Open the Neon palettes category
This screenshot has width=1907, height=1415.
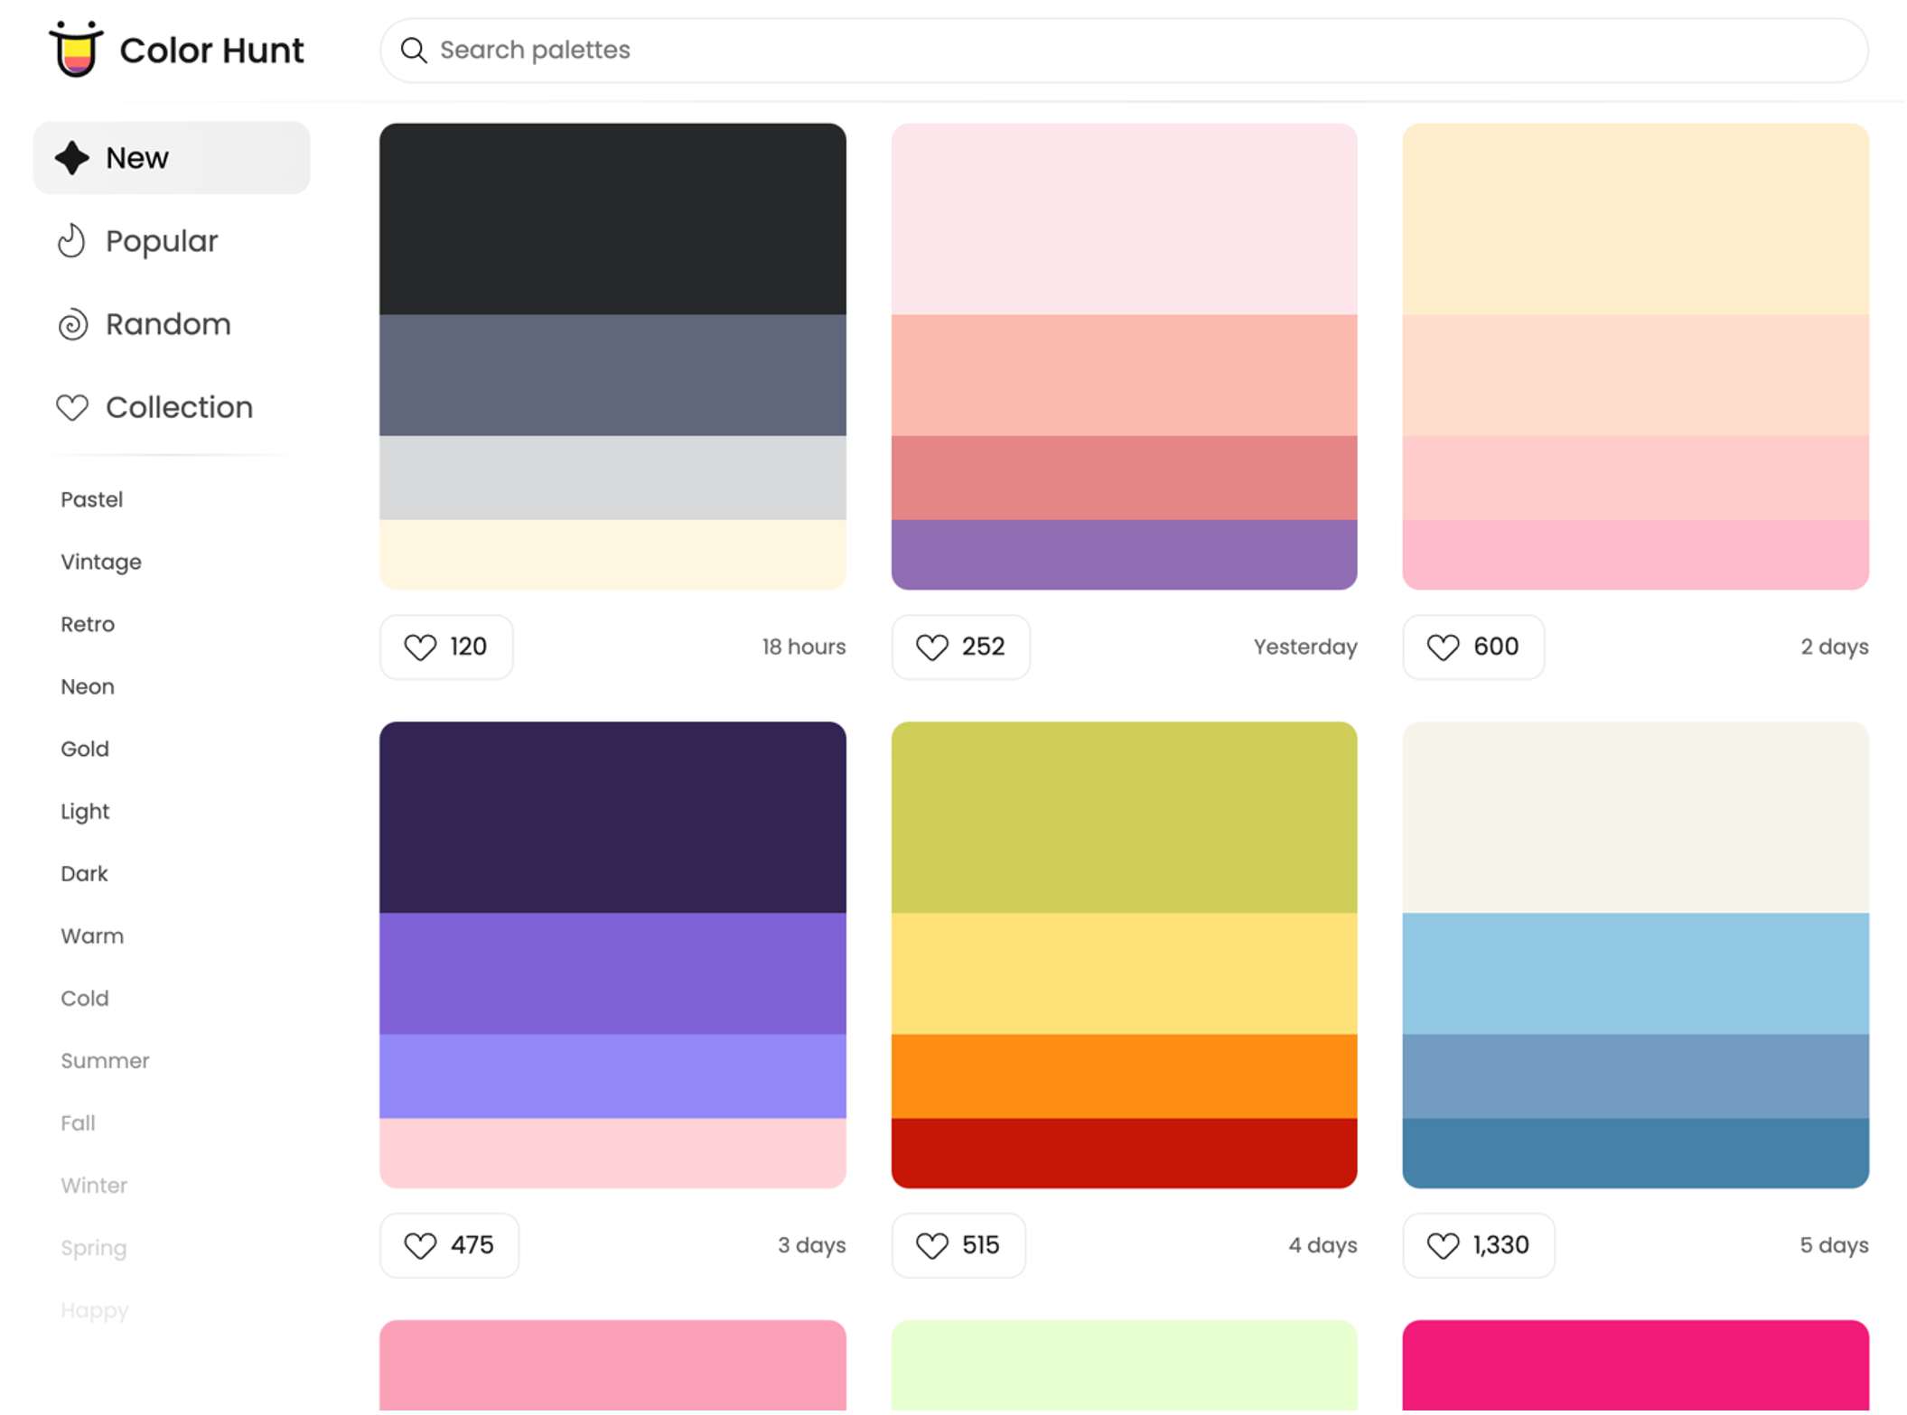click(x=88, y=686)
